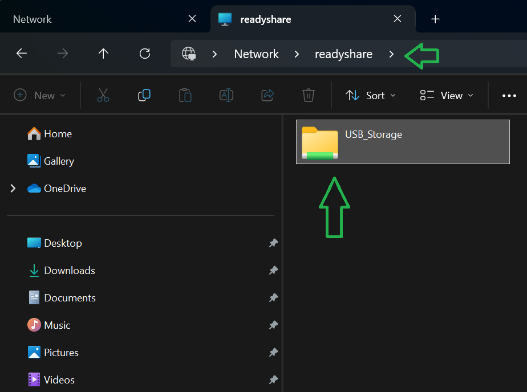Unpin Desktop using its pin icon
The image size is (527, 392).
273,243
